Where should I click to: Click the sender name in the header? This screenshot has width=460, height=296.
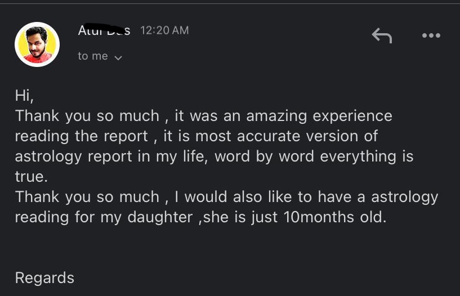(x=104, y=30)
